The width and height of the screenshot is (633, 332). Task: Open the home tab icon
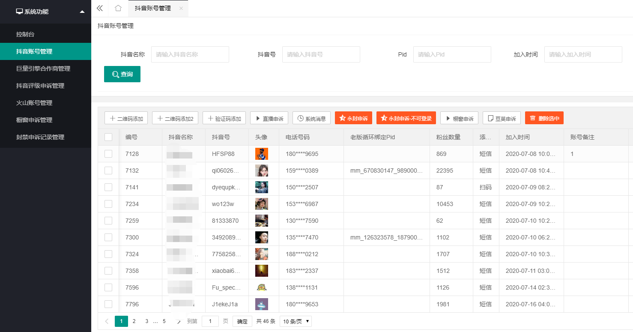pos(118,8)
